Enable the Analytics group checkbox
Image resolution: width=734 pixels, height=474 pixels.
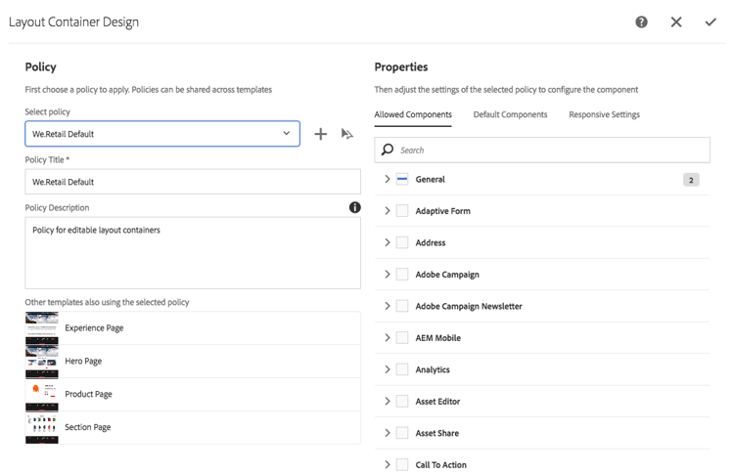[x=402, y=369]
